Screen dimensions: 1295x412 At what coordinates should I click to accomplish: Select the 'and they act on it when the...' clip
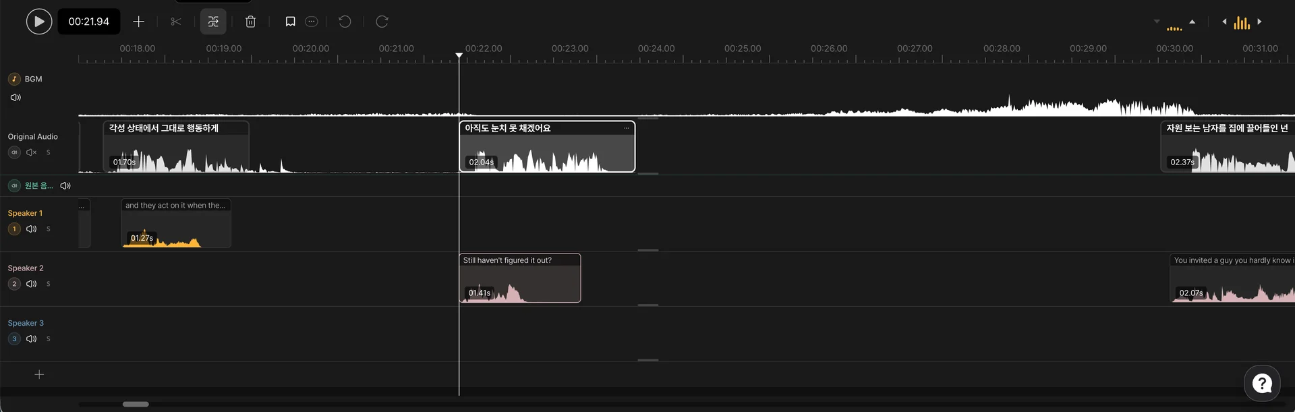176,223
